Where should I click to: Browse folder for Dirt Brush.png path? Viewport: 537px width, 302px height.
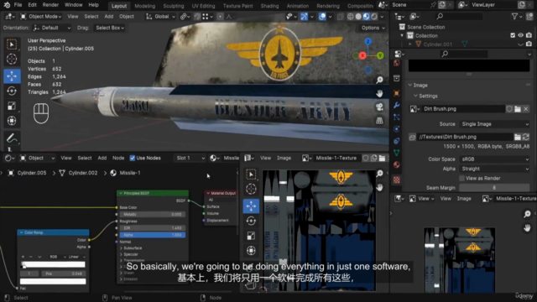pyautogui.click(x=518, y=137)
